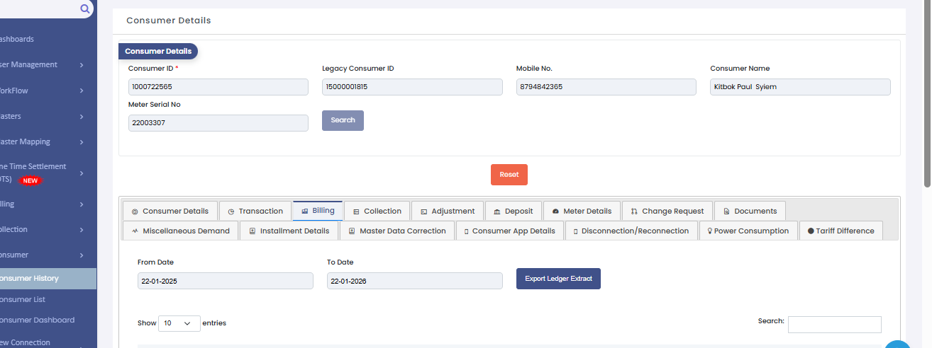The width and height of the screenshot is (932, 348).
Task: Click the Installment Details tab icon
Action: [x=252, y=231]
